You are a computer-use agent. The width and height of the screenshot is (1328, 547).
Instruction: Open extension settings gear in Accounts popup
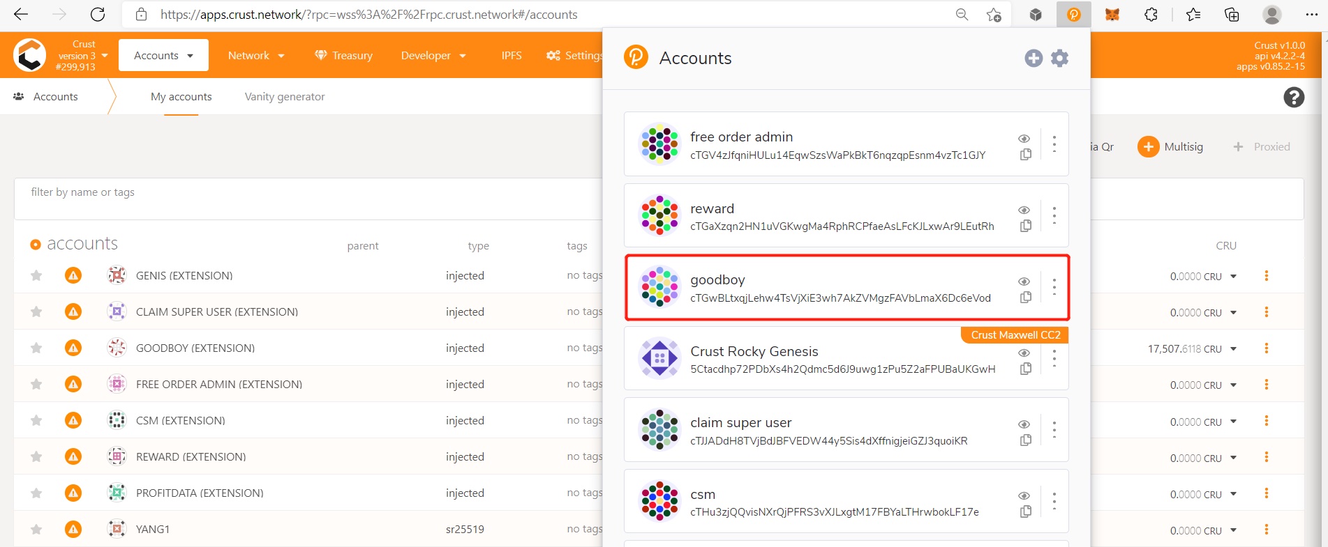click(1059, 59)
